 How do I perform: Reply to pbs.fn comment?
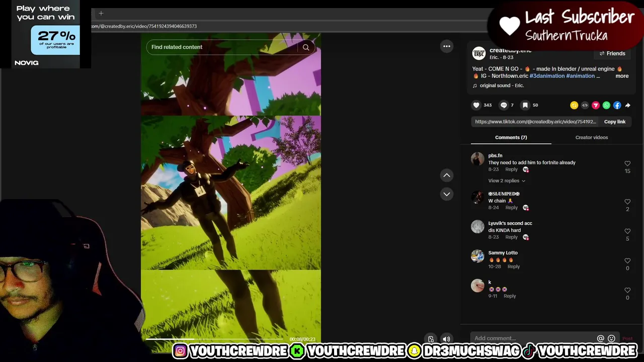click(x=511, y=169)
